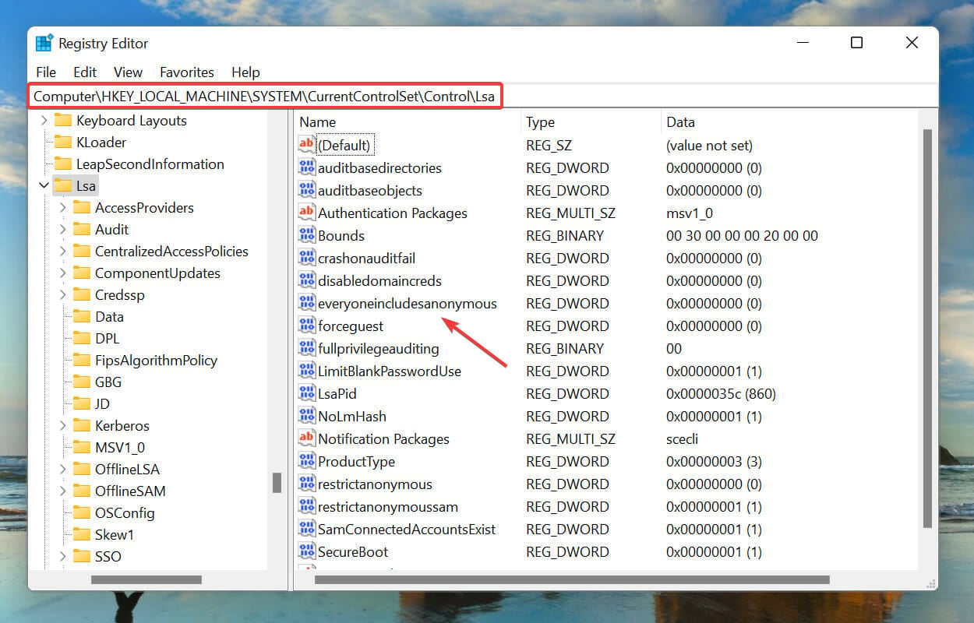Select the Bounds binary value icon
The image size is (974, 623).
click(x=306, y=235)
